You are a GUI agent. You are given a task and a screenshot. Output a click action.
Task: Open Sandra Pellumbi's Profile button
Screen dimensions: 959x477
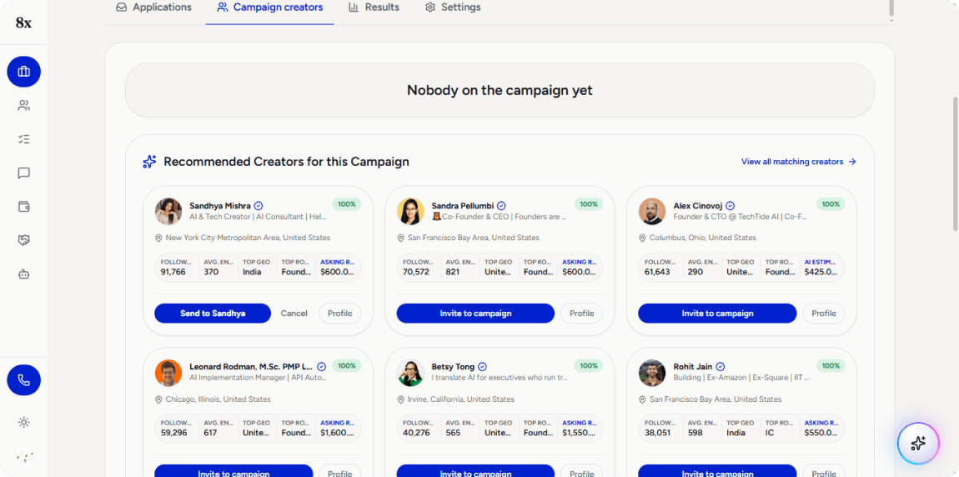tap(581, 313)
